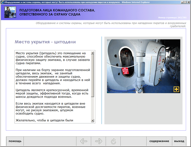
Task: Click the officer avatar icon in header
Action: point(10,12)
